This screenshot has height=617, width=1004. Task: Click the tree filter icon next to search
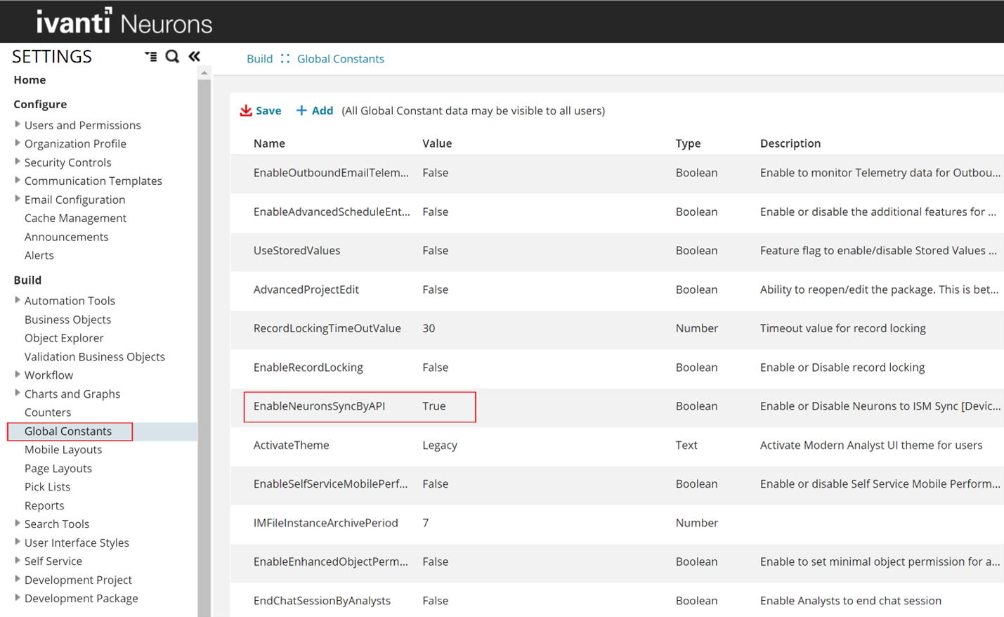[x=151, y=56]
